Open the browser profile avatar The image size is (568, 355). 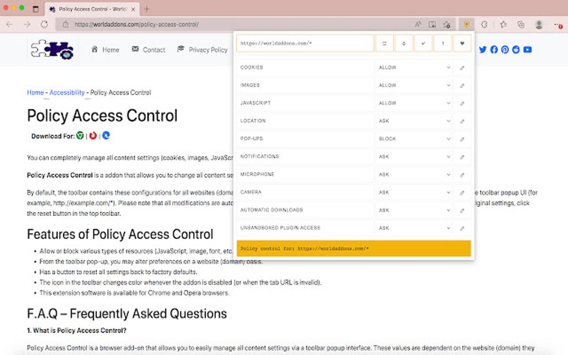tap(539, 24)
